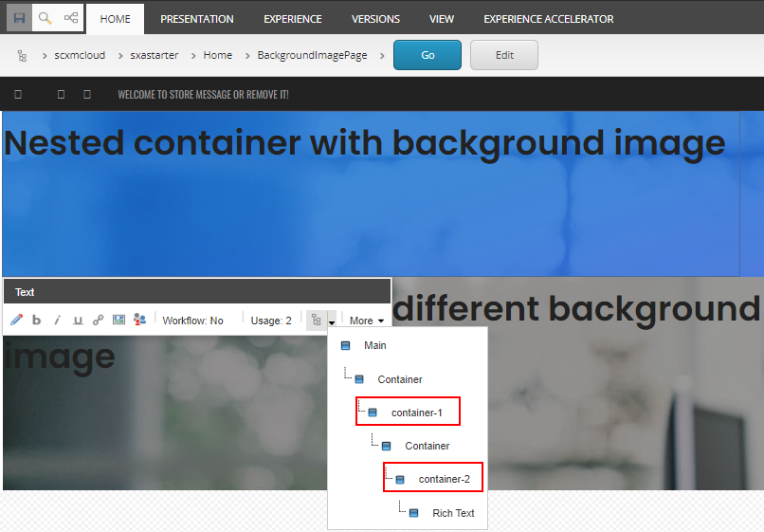
Task: Select Rich Text in the tree
Action: pos(454,513)
